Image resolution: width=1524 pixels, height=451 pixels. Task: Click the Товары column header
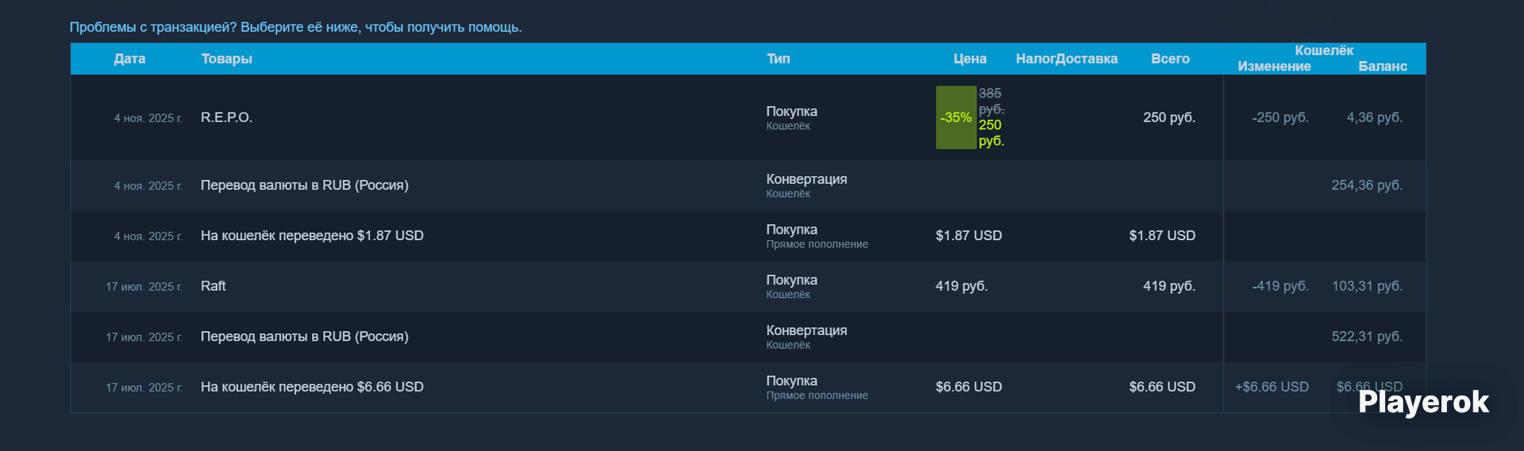[226, 59]
